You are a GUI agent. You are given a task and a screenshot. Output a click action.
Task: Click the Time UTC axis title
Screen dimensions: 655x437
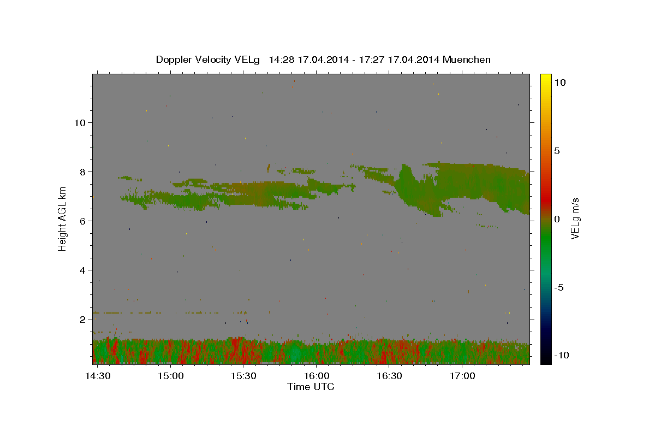(x=311, y=387)
